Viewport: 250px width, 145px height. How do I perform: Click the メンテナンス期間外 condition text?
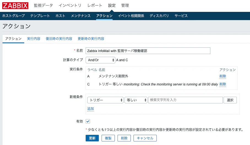[x=113, y=76]
